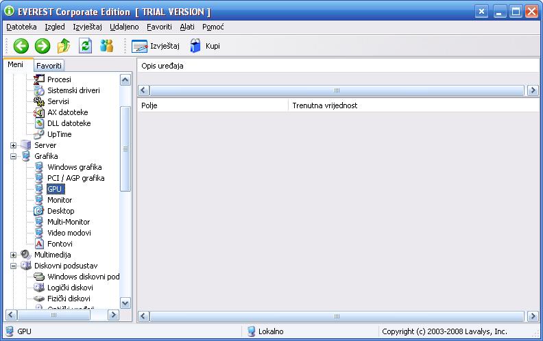Switch to the Meni tab

click(x=16, y=64)
